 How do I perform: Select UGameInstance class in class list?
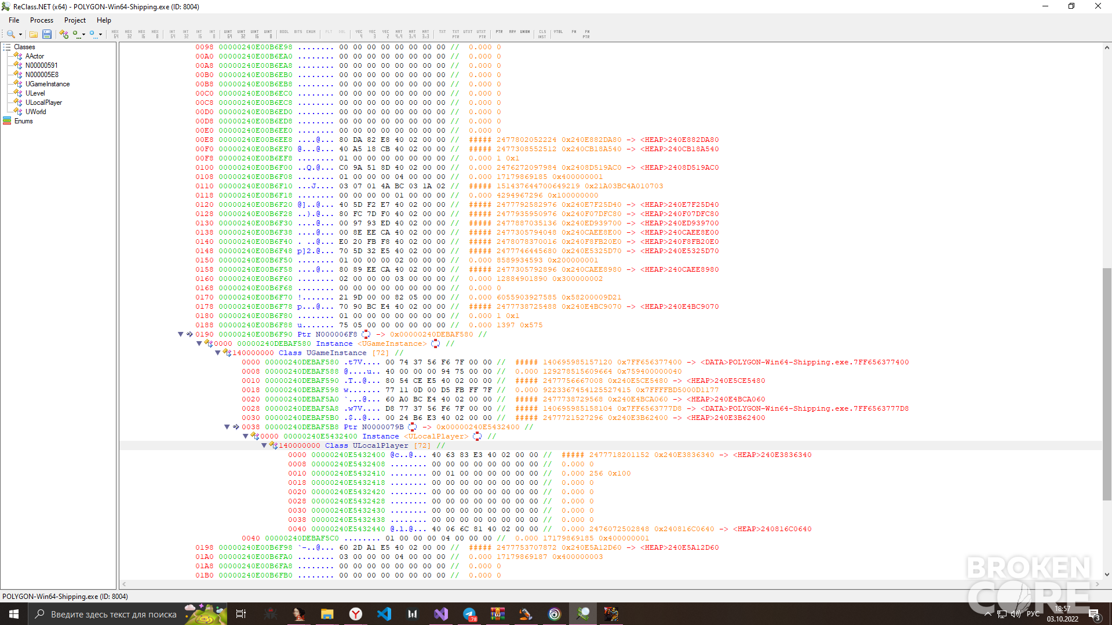point(48,84)
